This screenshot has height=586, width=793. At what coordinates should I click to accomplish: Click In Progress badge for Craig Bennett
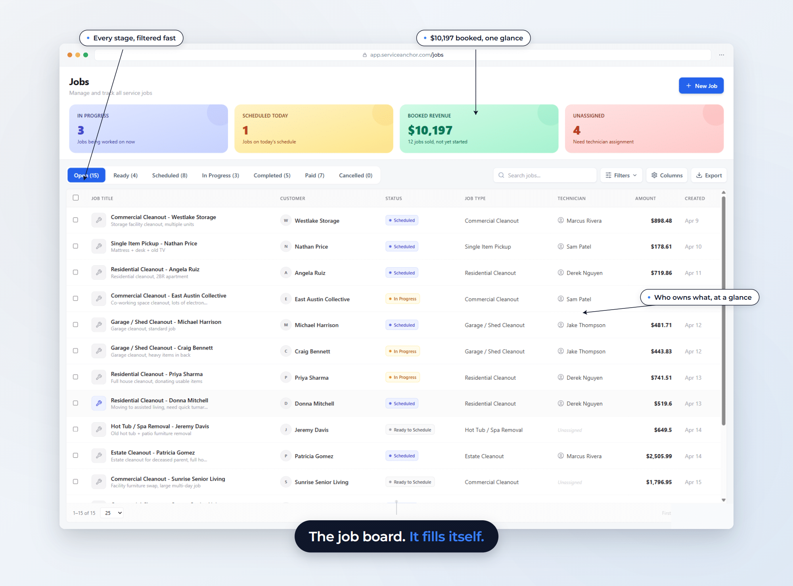[x=402, y=351]
